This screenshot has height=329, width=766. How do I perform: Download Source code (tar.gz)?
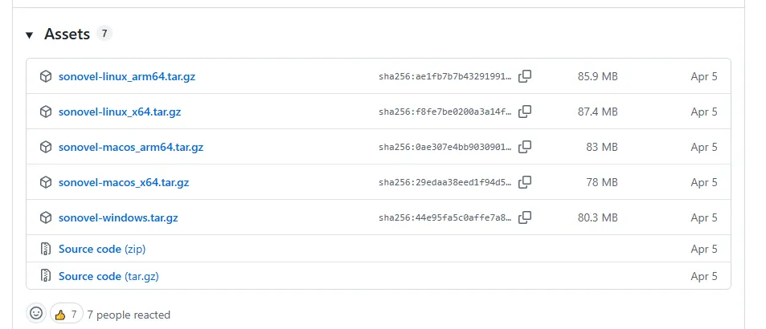(x=109, y=276)
